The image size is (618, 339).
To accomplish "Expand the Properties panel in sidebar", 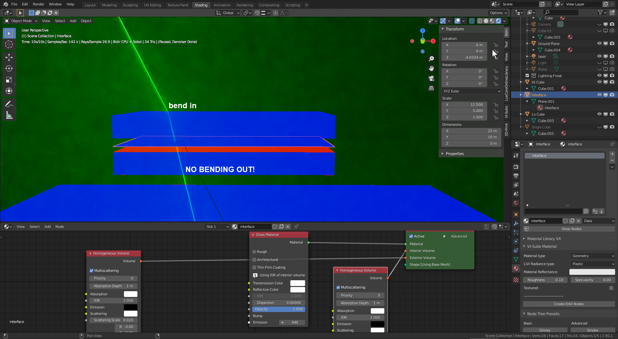I will 454,154.
